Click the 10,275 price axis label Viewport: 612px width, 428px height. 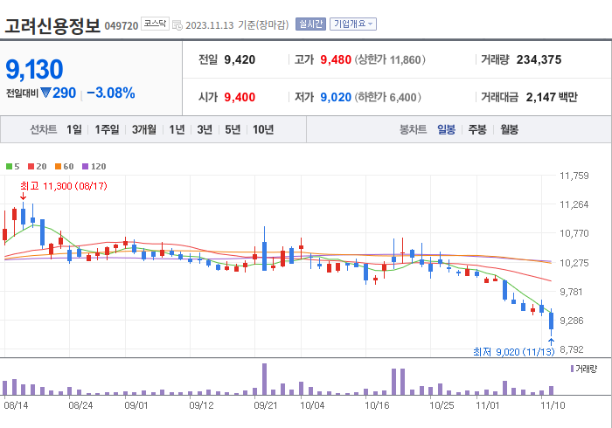pos(574,263)
